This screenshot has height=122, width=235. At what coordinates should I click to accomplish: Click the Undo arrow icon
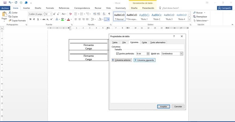(x=10, y=2)
